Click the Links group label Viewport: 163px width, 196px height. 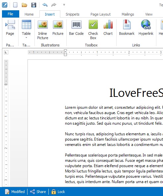[136, 45]
